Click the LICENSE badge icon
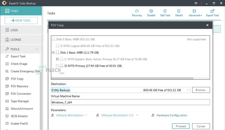This screenshot has width=225, height=130. coord(7,39)
